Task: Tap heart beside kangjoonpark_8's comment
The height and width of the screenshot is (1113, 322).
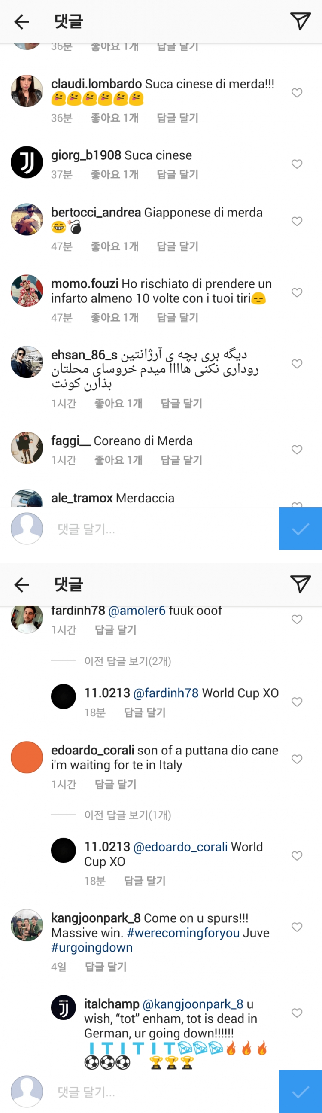Action: point(297,927)
